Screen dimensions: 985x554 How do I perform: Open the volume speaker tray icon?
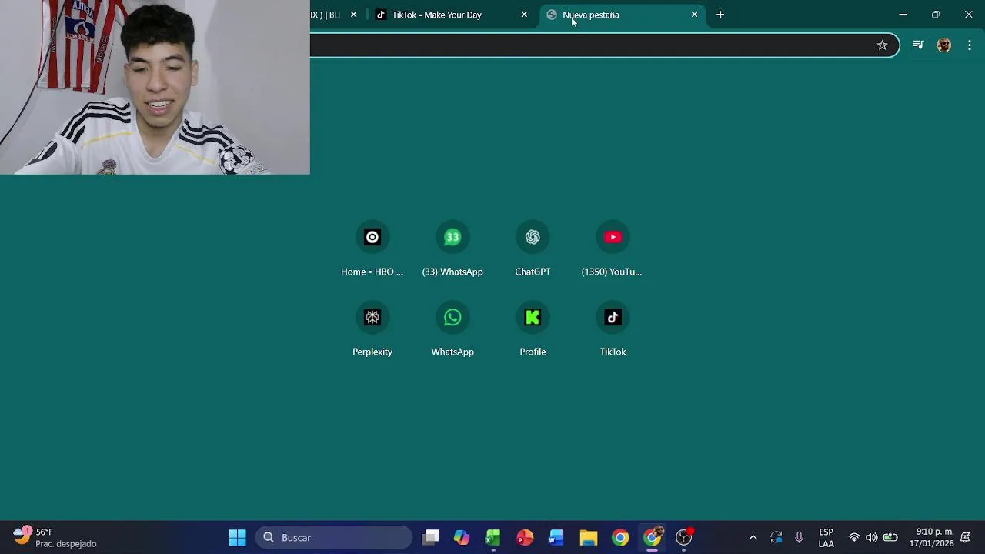(x=871, y=538)
